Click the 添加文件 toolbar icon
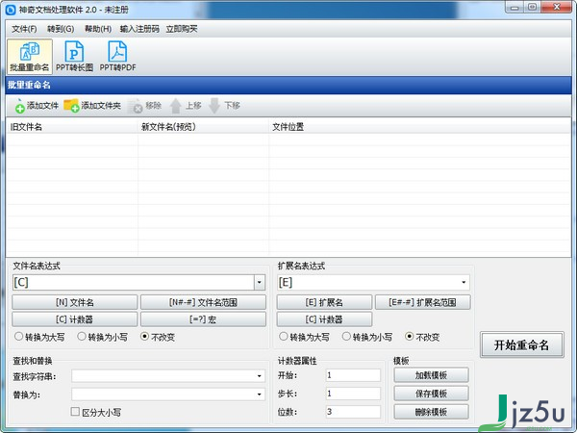The width and height of the screenshot is (577, 433). point(20,106)
